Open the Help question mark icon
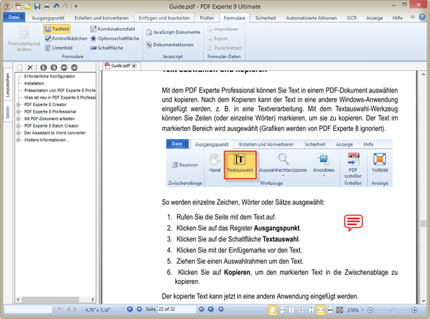Image resolution: width=430 pixels, height=319 pixels. tap(422, 17)
